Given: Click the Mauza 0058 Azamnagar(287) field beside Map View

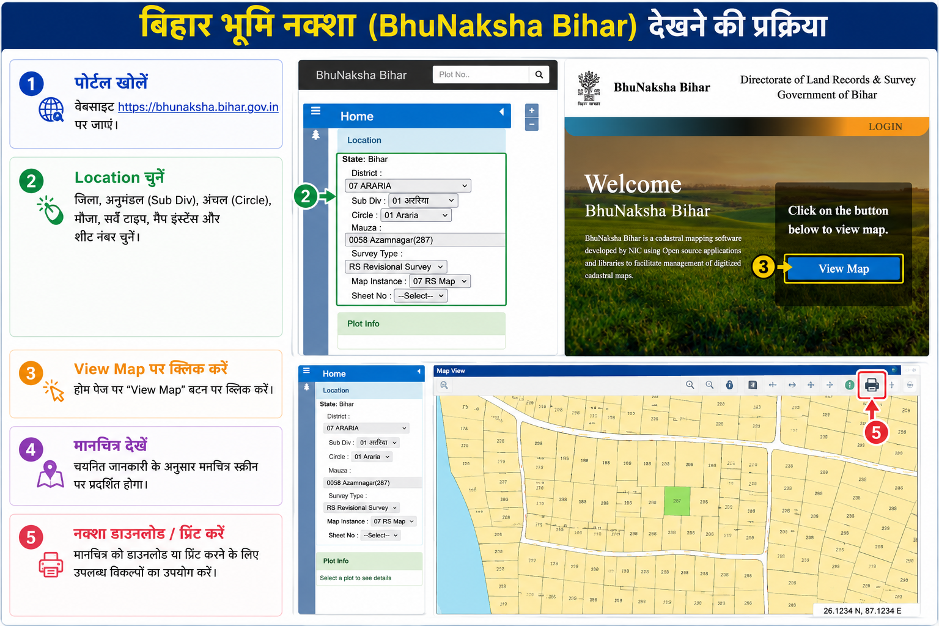Looking at the screenshot, I should coord(373,483).
